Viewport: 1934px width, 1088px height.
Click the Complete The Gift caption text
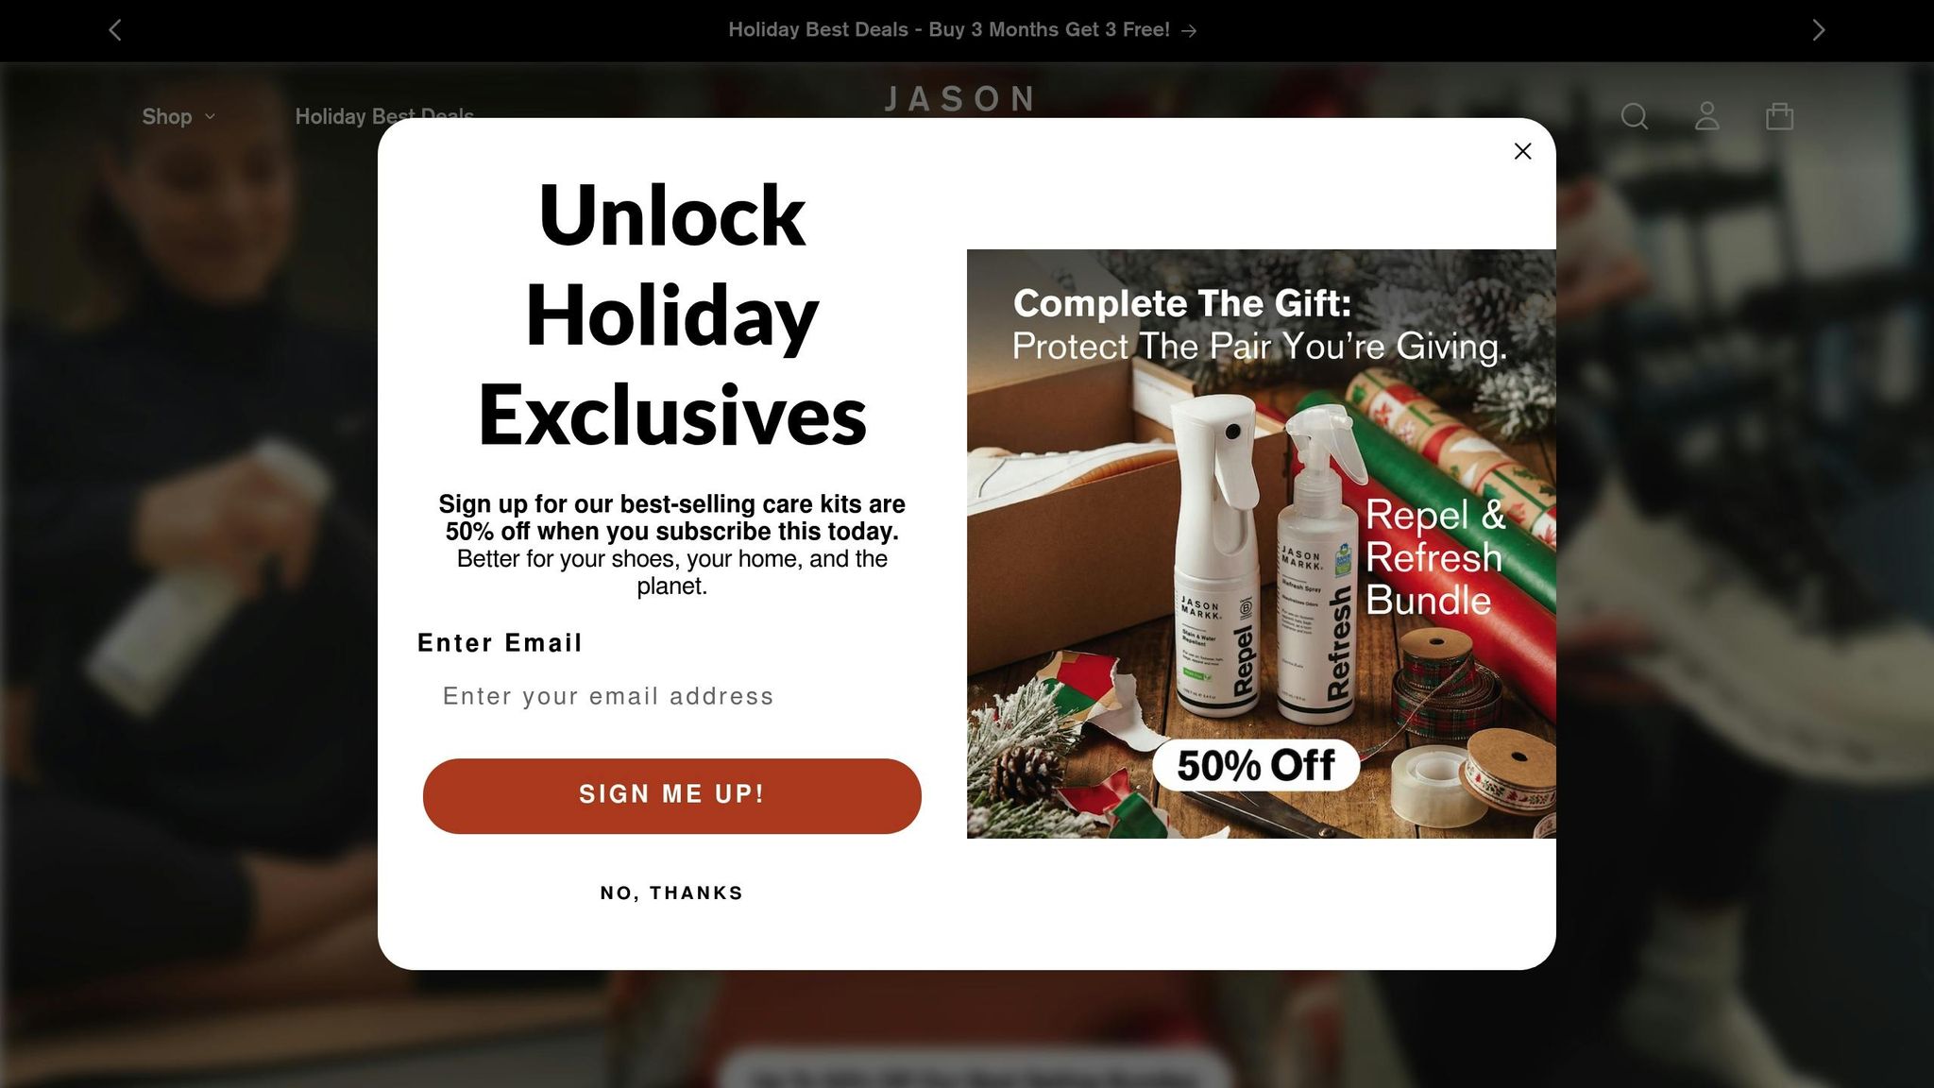pos(1259,325)
